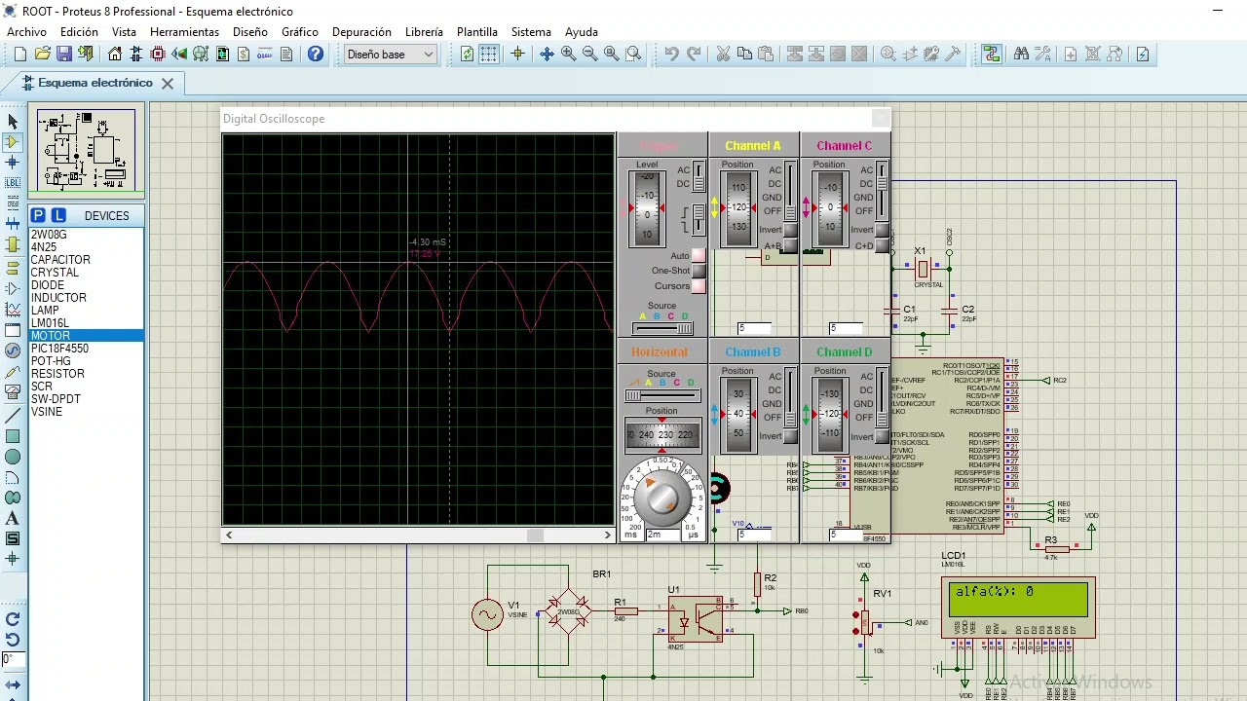
Task: Toggle the wire autorouter icon
Action: [992, 55]
